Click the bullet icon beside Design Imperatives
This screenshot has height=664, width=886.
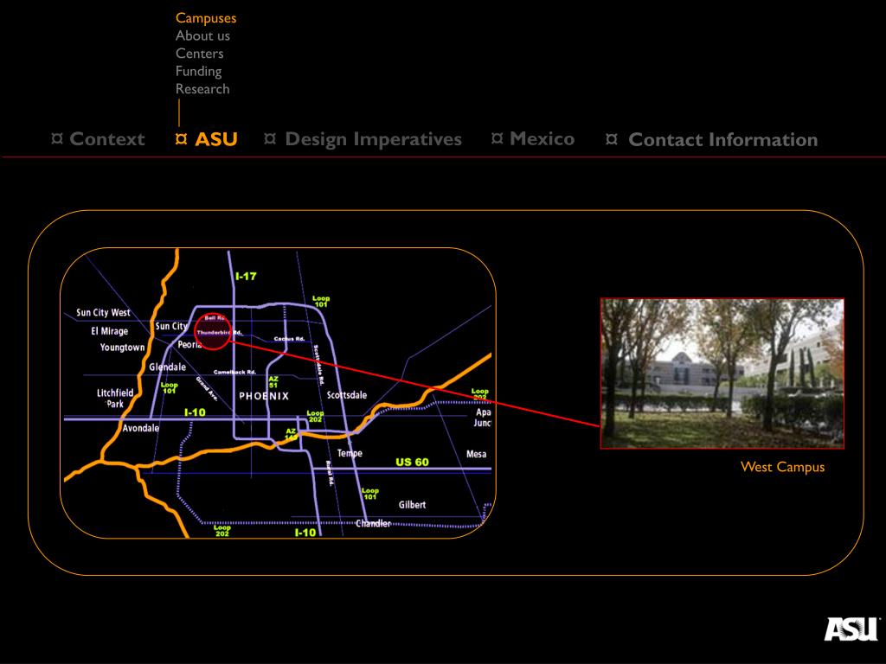(x=270, y=138)
